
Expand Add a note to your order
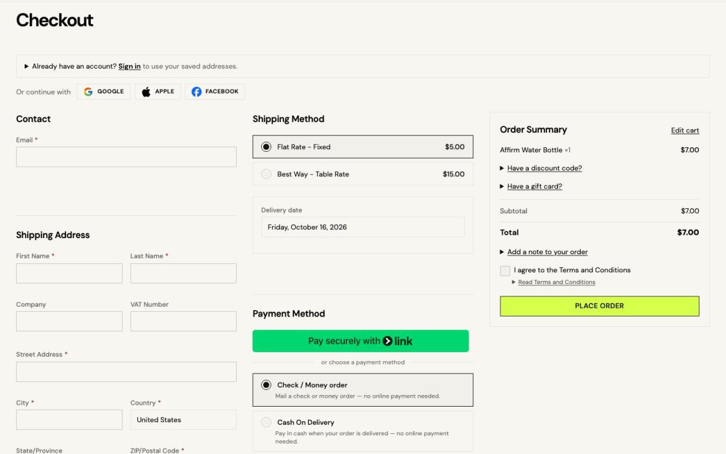(547, 252)
